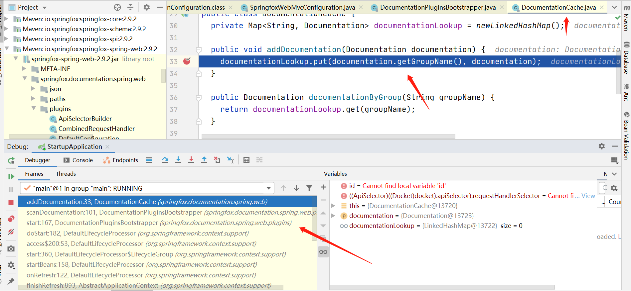The image size is (631, 291).
Task: Resume program execution
Action: pyautogui.click(x=11, y=176)
